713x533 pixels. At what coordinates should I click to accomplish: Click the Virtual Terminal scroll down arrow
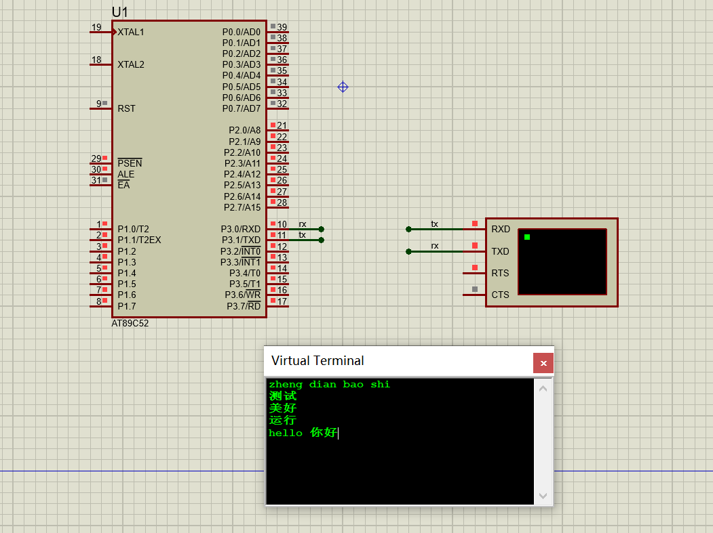[x=543, y=496]
